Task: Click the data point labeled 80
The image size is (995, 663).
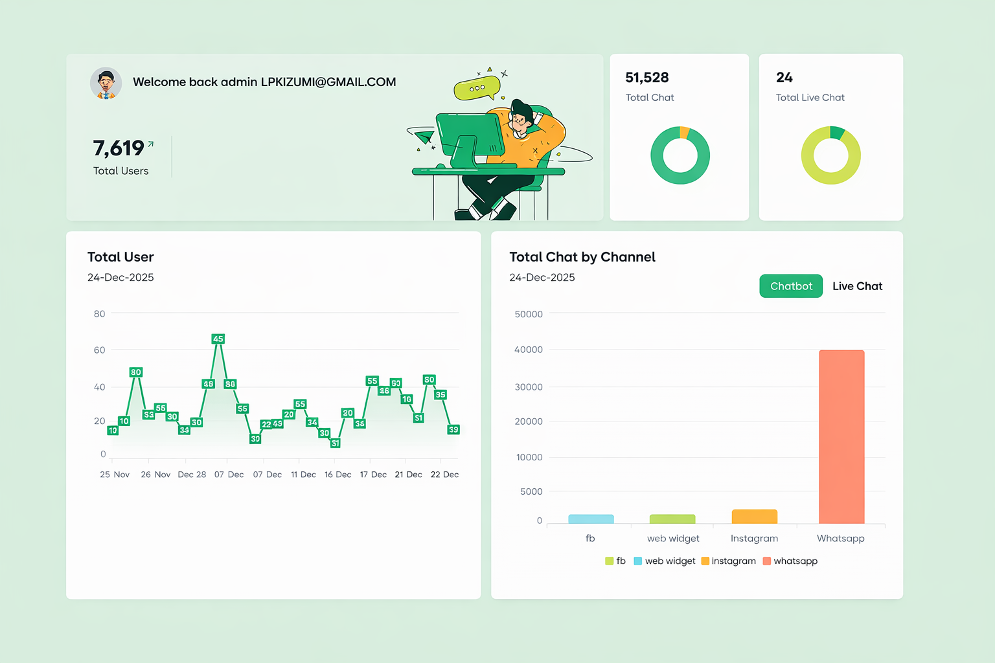Action: click(135, 372)
